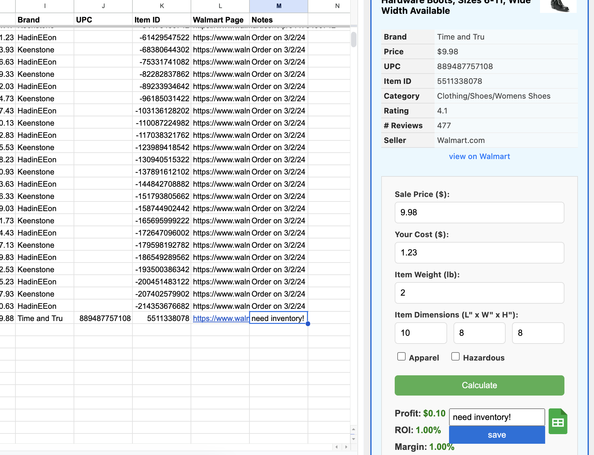Tick the Hazardous checkbox
The height and width of the screenshot is (455, 594).
[x=455, y=357]
